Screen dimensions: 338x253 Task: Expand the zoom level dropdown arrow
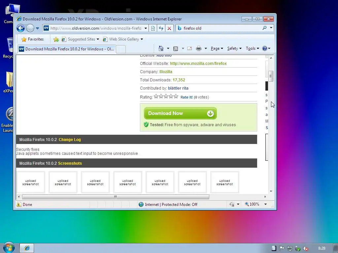coord(266,204)
